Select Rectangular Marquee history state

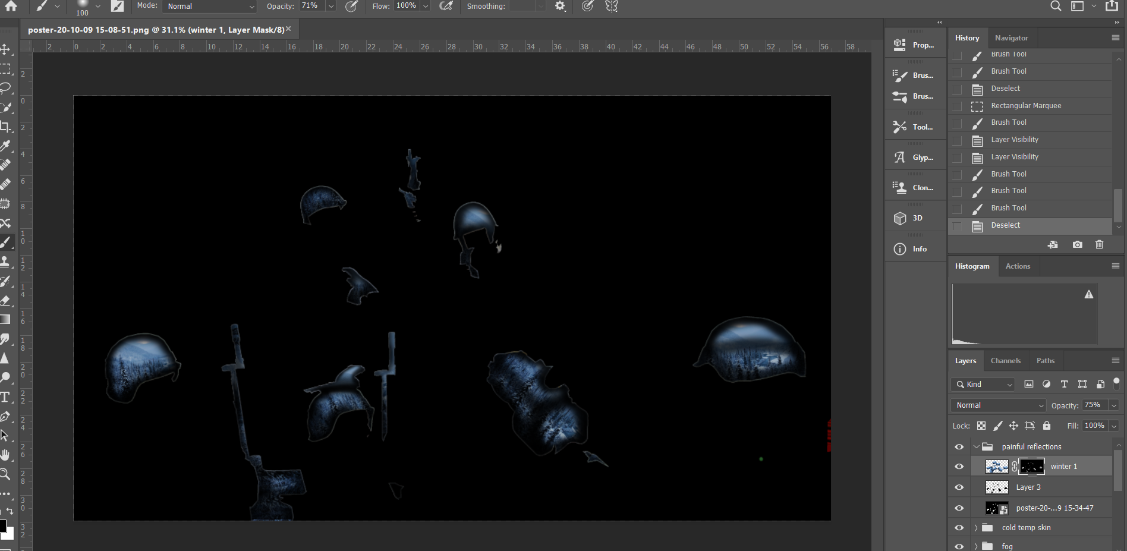tap(1026, 106)
